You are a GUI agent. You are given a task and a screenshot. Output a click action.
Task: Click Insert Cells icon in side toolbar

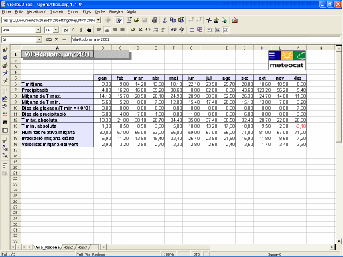[x=5, y=58]
